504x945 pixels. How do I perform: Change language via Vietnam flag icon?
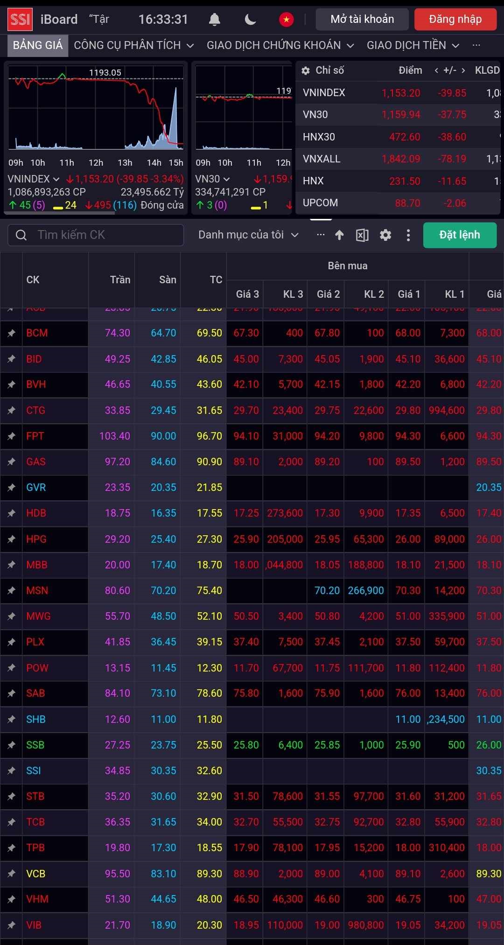pyautogui.click(x=286, y=19)
